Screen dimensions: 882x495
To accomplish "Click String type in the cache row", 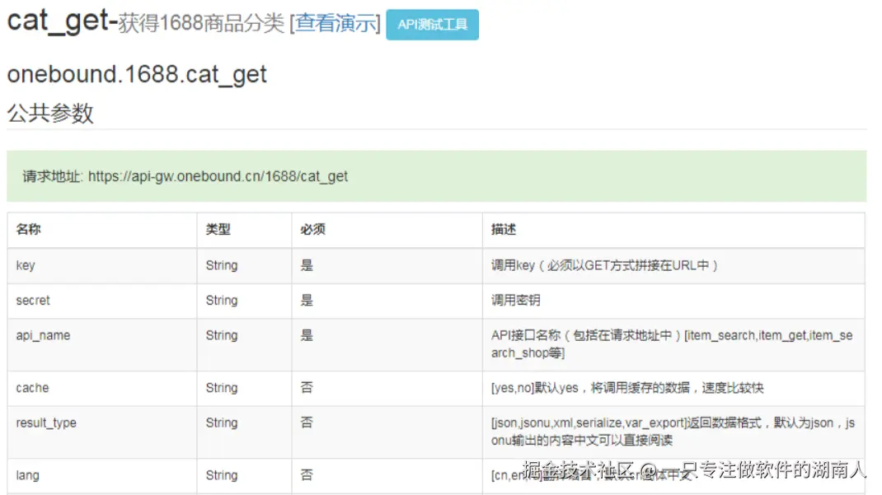I will [222, 388].
